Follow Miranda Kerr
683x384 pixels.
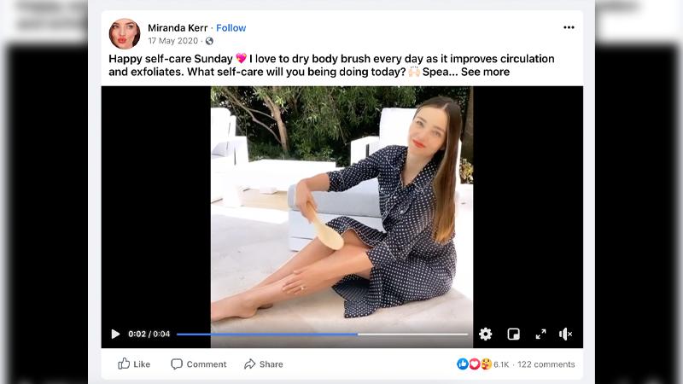coord(231,28)
